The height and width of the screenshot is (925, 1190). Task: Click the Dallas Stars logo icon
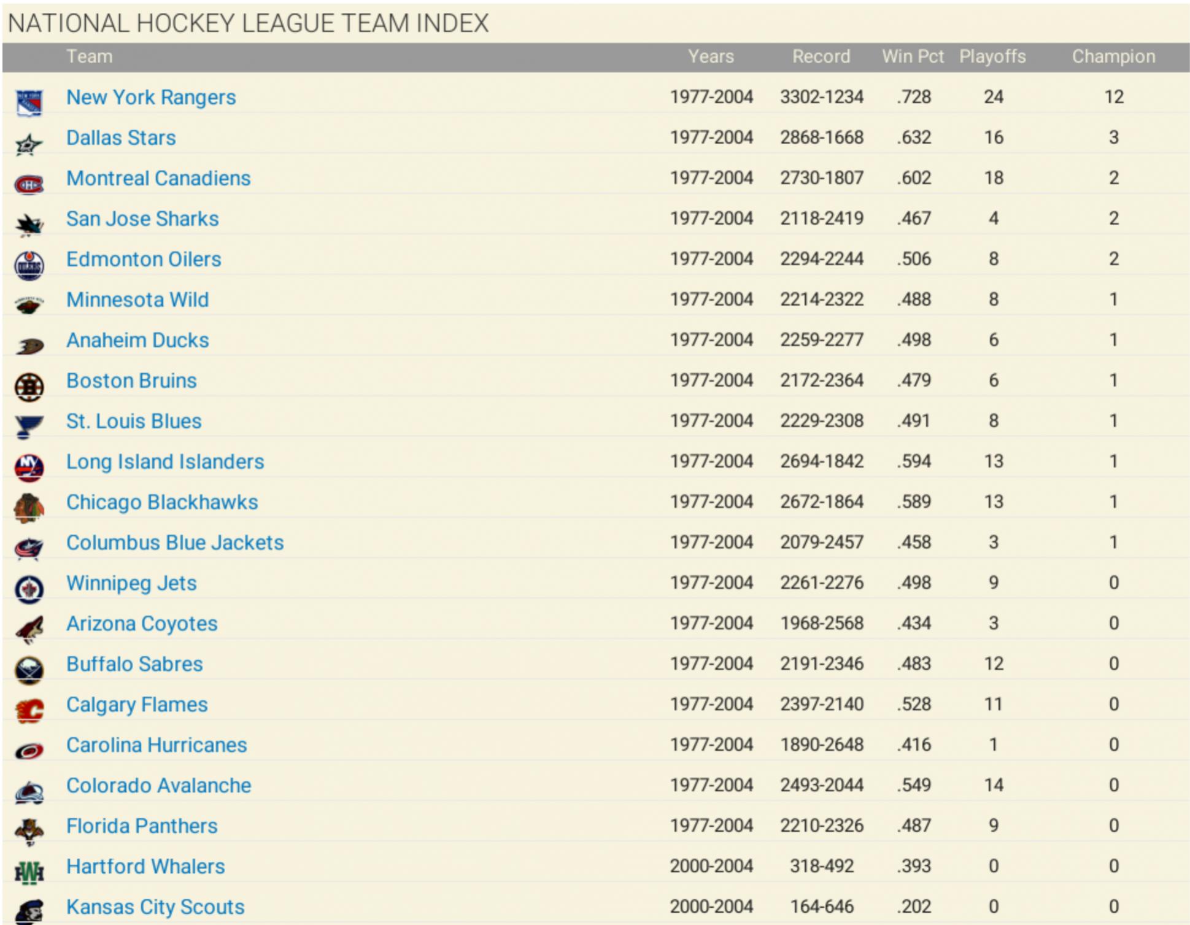29,144
